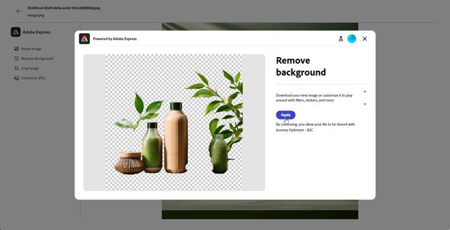
Task: Click the Download your new image description
Action: coord(314,98)
